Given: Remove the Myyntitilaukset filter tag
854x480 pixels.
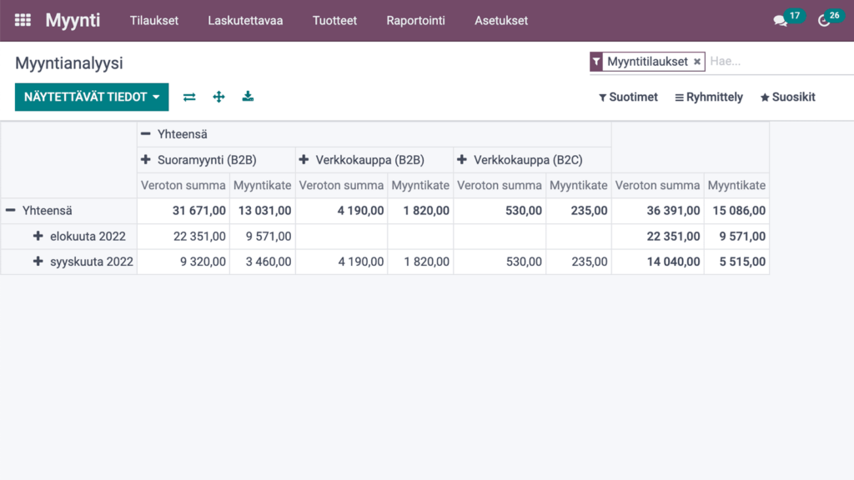Looking at the screenshot, I should [697, 61].
